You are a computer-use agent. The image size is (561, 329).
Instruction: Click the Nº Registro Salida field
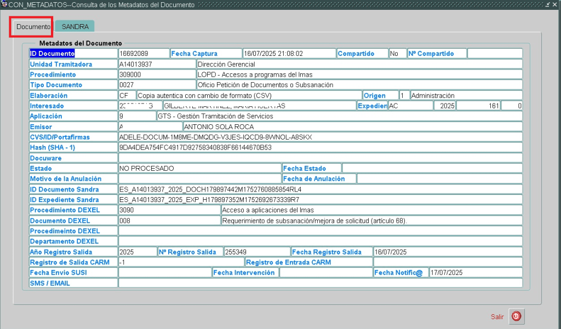[256, 252]
